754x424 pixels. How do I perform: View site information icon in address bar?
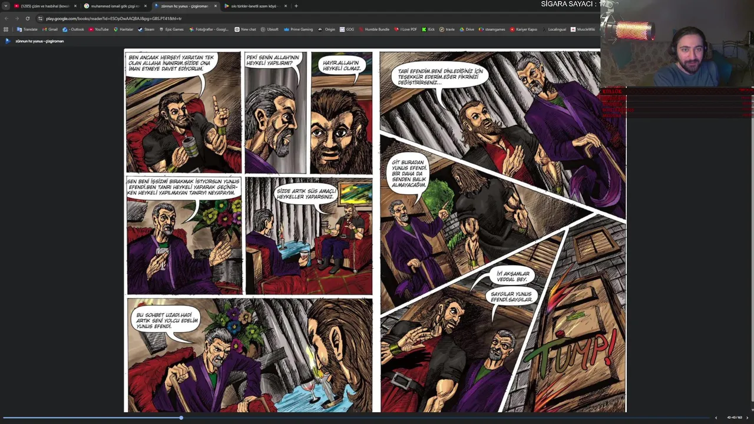(40, 18)
